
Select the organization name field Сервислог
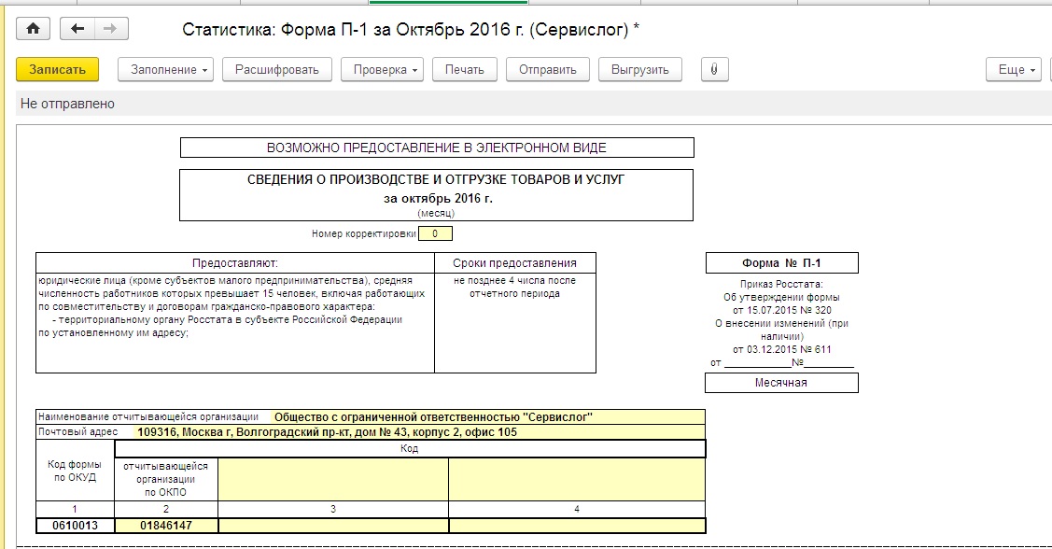488,416
